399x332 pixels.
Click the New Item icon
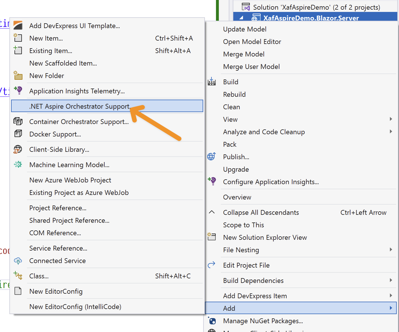(x=18, y=38)
